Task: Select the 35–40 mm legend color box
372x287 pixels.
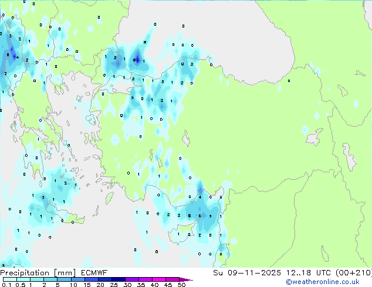Action: [x=145, y=279]
